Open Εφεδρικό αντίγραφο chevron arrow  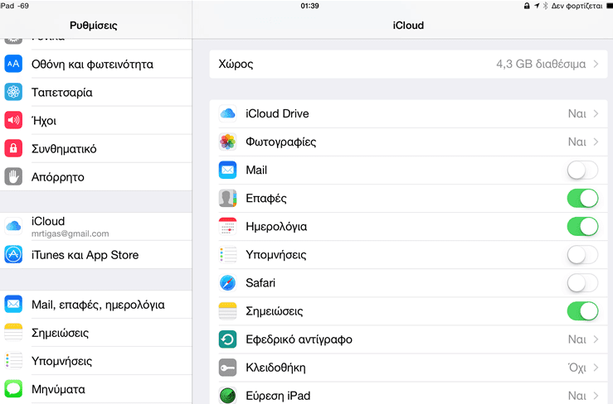(x=596, y=339)
